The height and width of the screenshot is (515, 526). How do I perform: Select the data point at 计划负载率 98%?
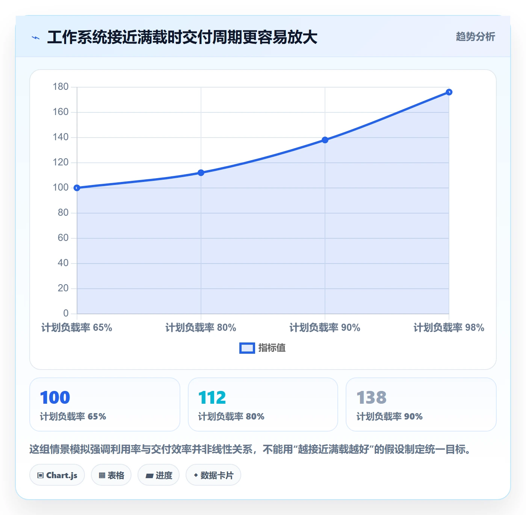coord(449,92)
